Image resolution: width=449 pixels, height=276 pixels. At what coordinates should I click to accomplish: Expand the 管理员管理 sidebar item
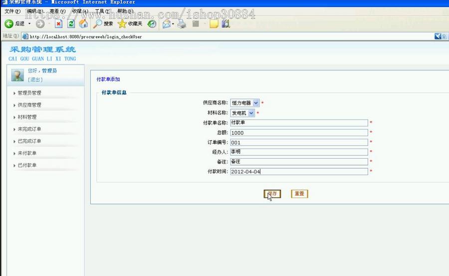pyautogui.click(x=29, y=93)
